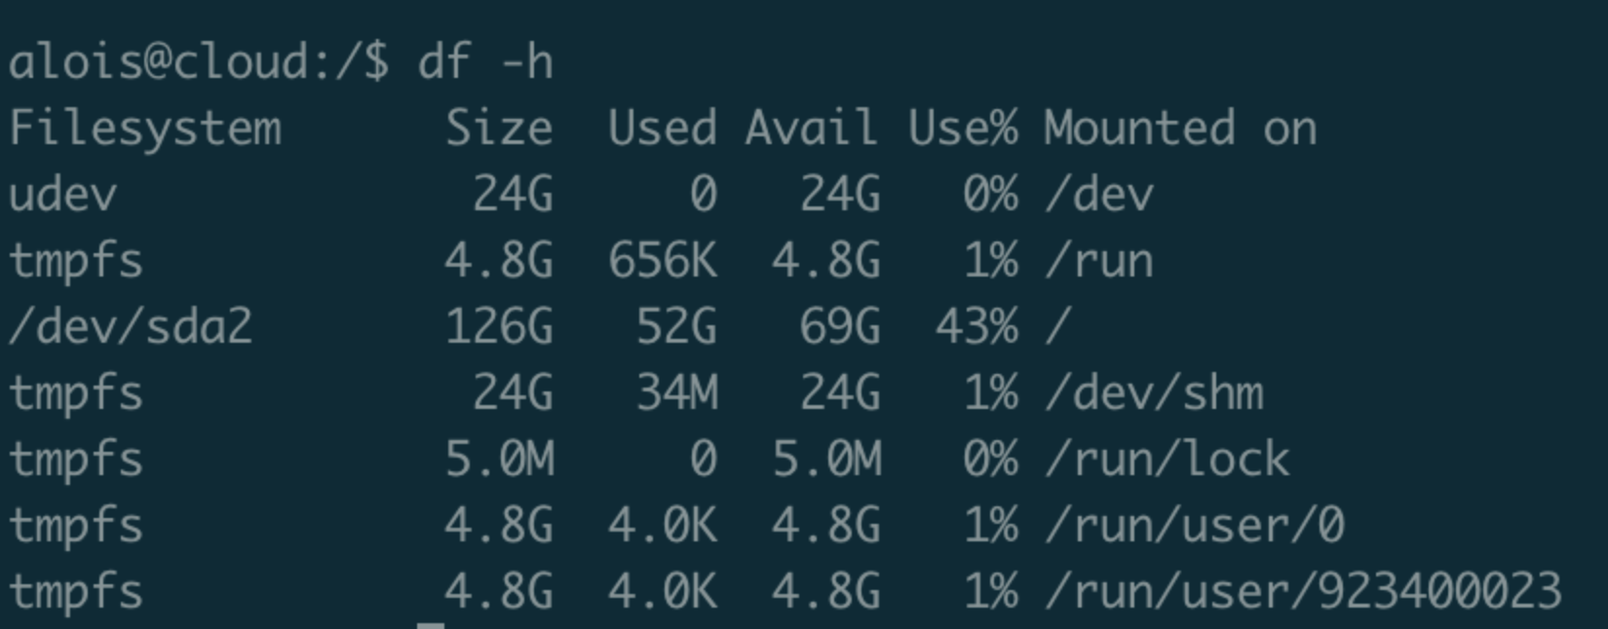Image resolution: width=1608 pixels, height=629 pixels.
Task: Click the /dev/sda2 filesystem entry
Action: (x=131, y=326)
